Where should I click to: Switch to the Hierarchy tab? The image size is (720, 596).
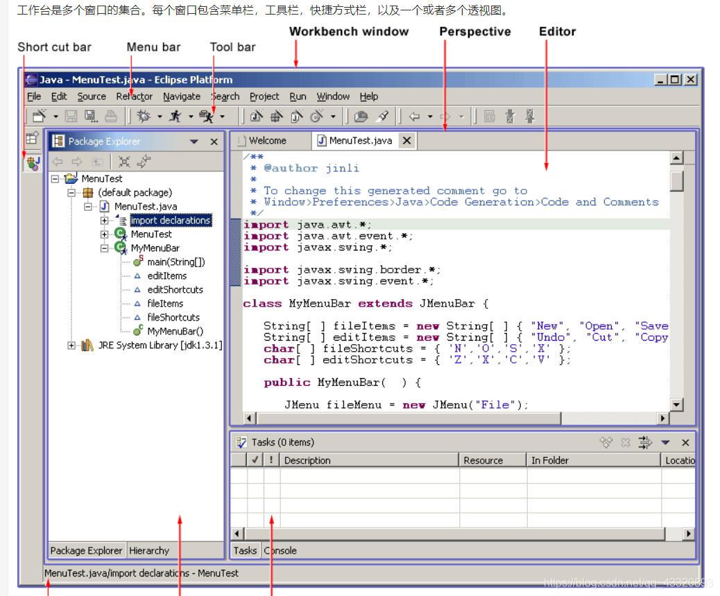point(149,550)
